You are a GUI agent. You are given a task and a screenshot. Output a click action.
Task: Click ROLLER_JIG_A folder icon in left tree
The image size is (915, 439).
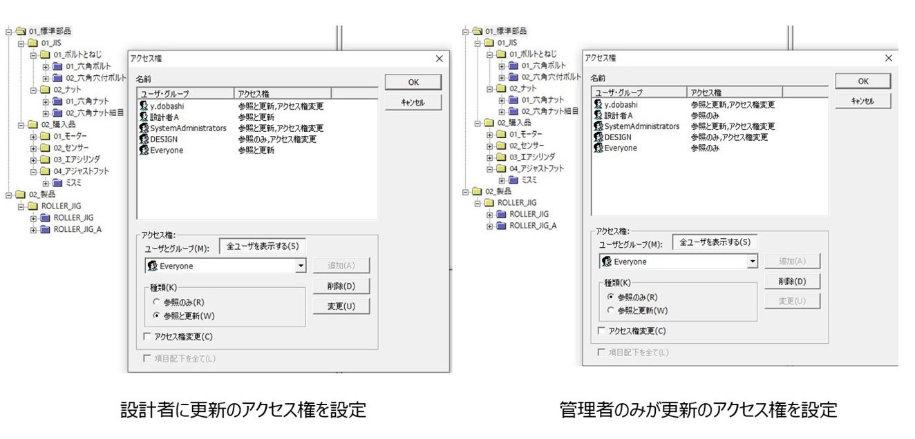46,229
